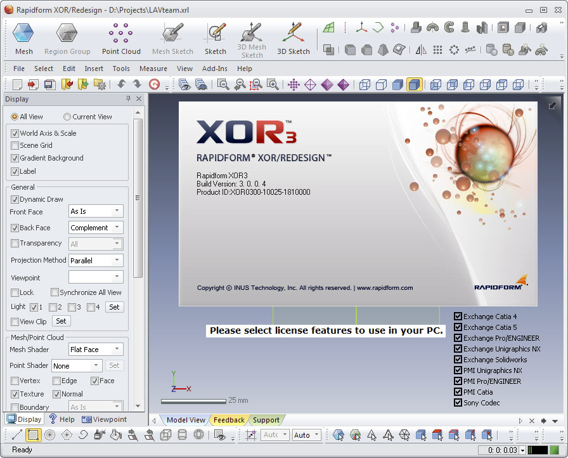The height and width of the screenshot is (458, 568).
Task: Open the Projection Method dropdown
Action: tap(96, 261)
